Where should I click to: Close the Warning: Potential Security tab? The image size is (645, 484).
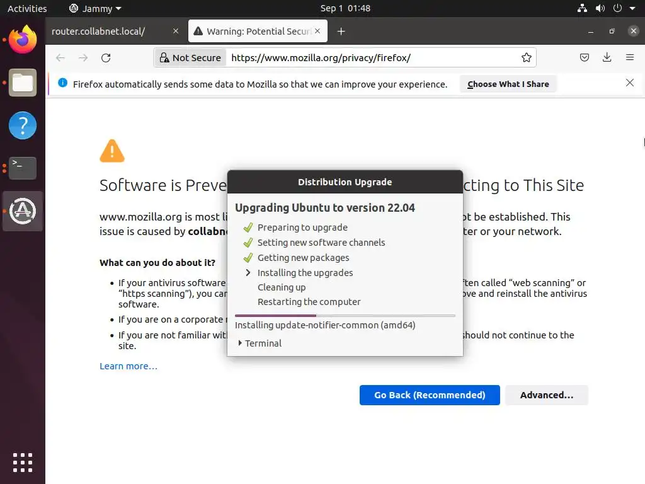[x=317, y=32]
